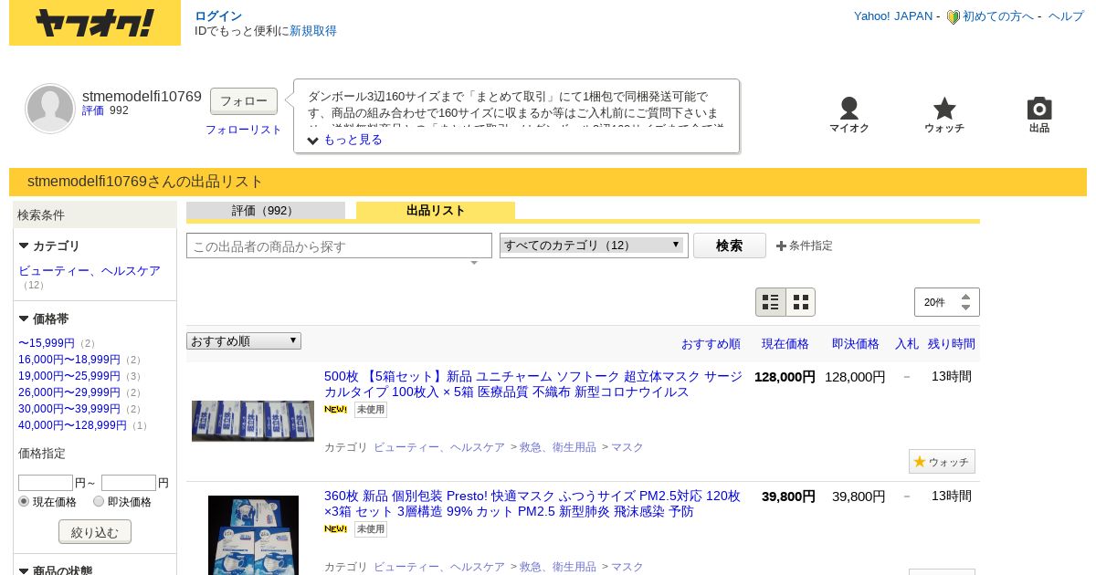The image size is (1096, 575).
Task: Open ウォッチ star icon
Action: pyautogui.click(x=944, y=109)
